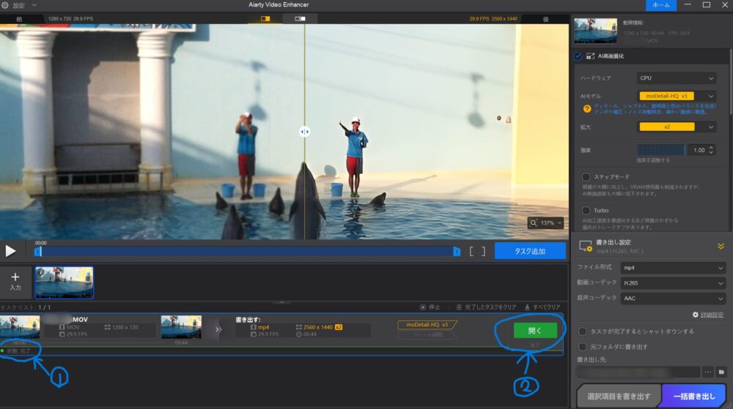Image resolution: width=733 pixels, height=409 pixels.
Task: Enable the ステップモード checkbox
Action: (x=586, y=177)
